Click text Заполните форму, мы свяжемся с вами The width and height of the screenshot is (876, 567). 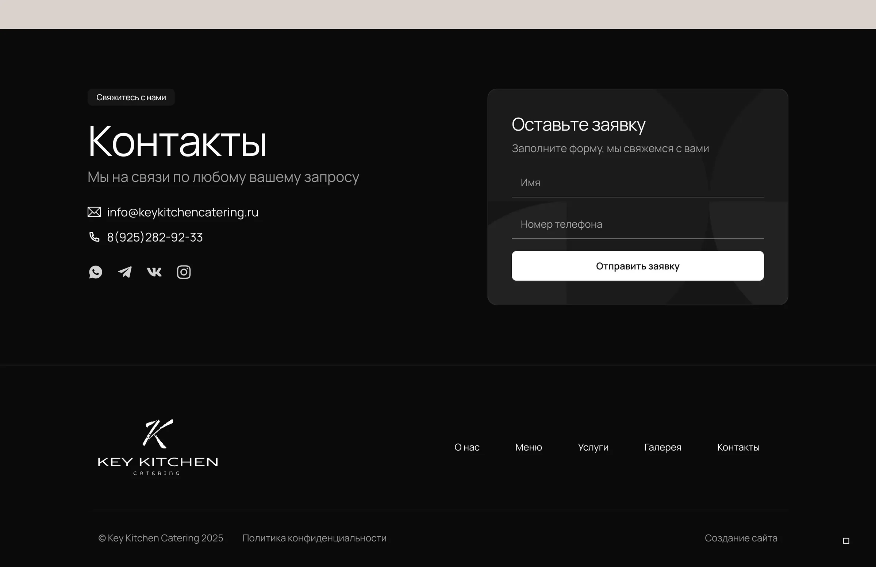tap(610, 148)
